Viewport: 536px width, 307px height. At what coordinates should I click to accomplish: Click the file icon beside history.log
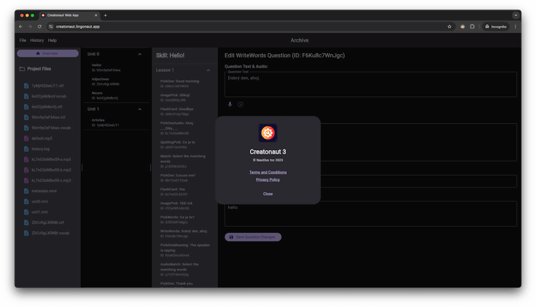[x=27, y=149]
